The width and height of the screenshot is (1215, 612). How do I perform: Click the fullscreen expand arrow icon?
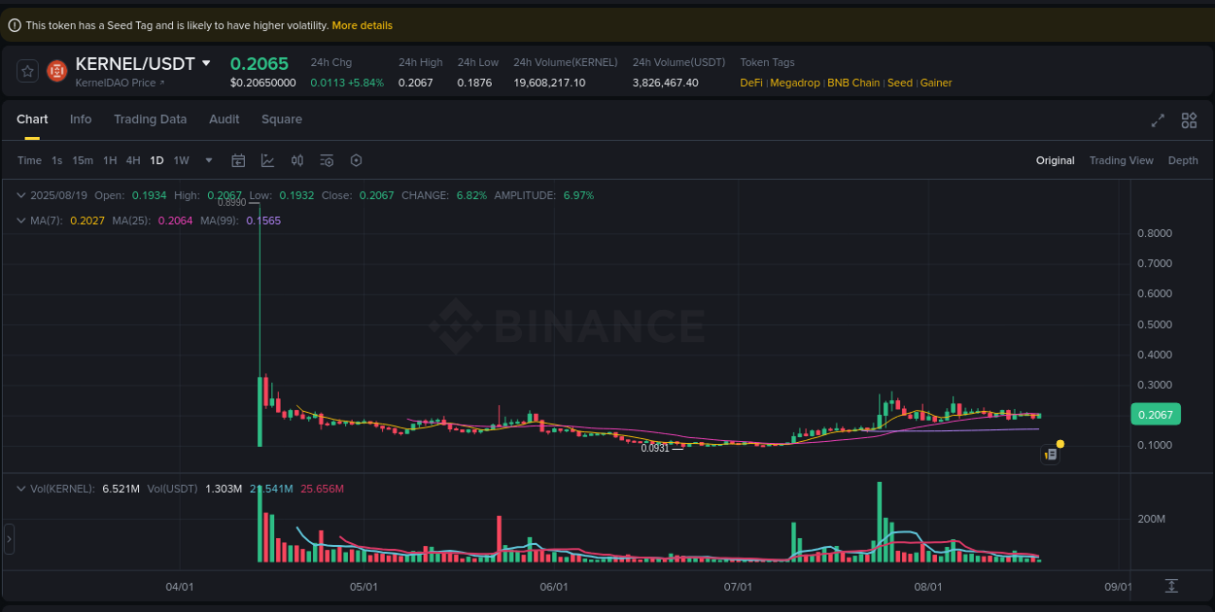pos(1157,120)
